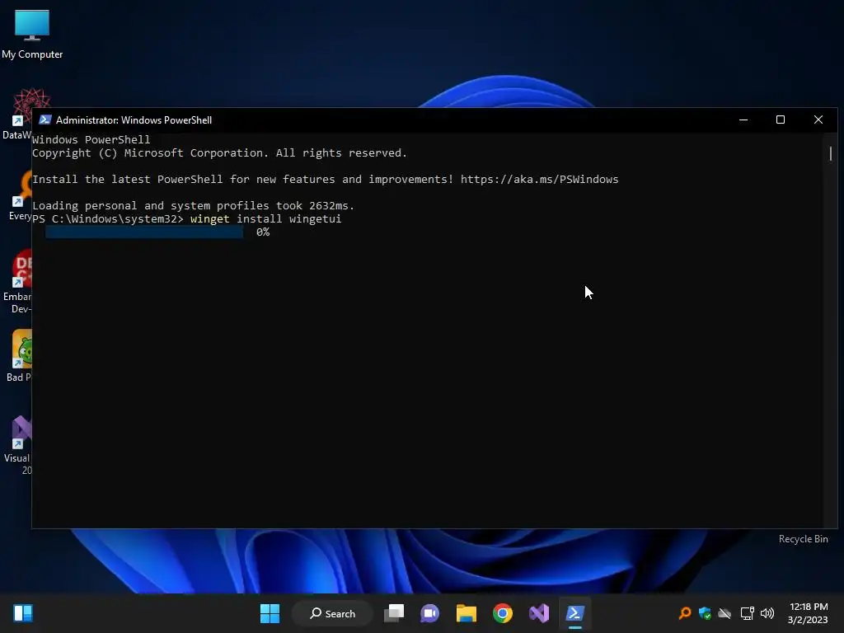This screenshot has height=633, width=844.
Task: Open the Widgets button on the taskbar
Action: pos(23,613)
